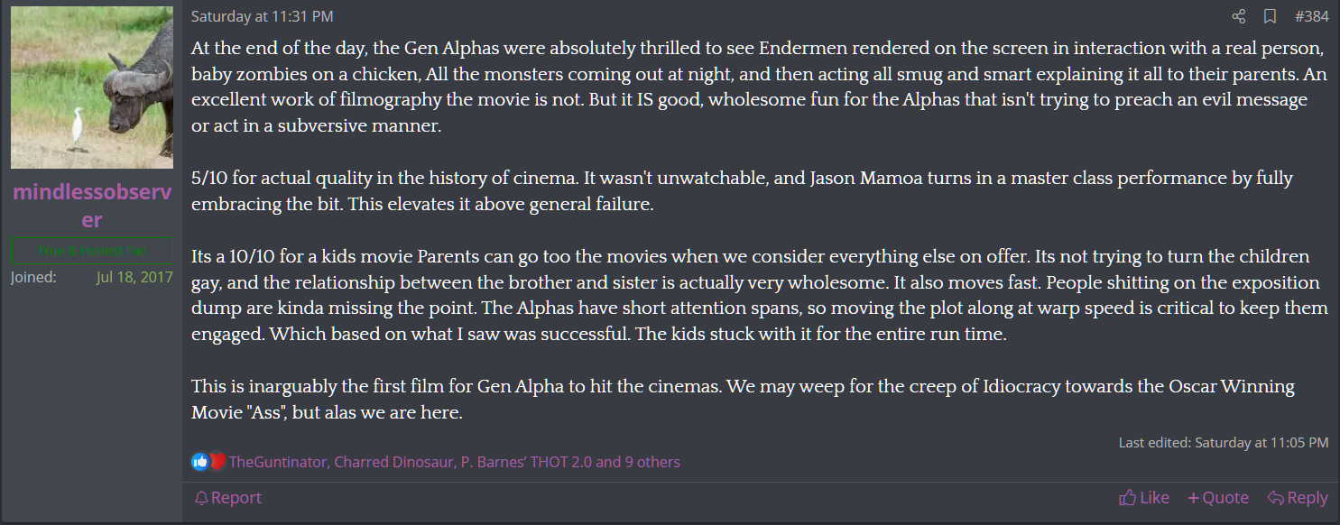Like the post using thumbs-up button
The height and width of the screenshot is (525, 1340).
pos(1144,498)
